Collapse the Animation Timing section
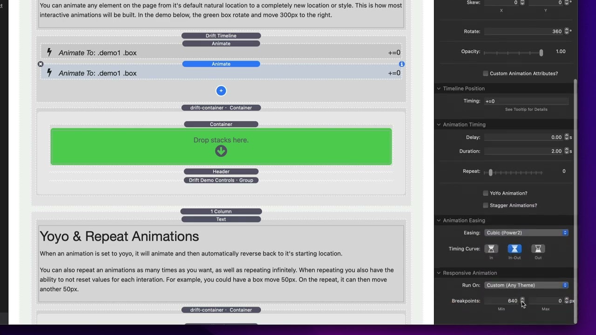 point(439,125)
